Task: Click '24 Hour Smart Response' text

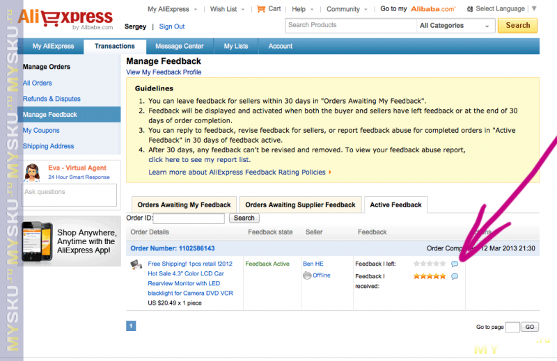Action: [79, 177]
